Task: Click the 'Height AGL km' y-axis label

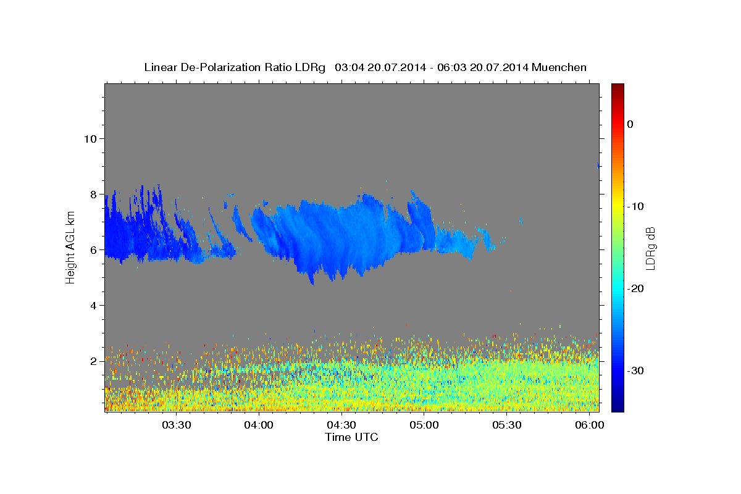Action: 71,247
